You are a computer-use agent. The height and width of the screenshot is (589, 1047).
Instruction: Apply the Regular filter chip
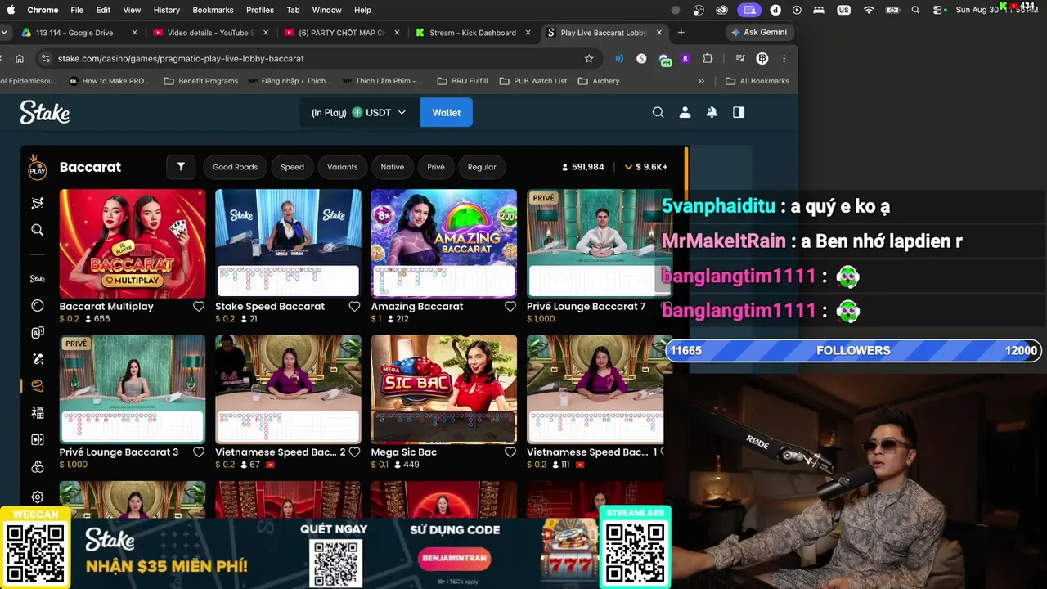tap(482, 167)
